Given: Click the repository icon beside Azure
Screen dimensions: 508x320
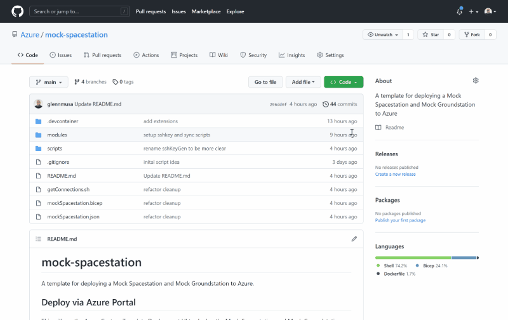Looking at the screenshot, I should coord(15,34).
